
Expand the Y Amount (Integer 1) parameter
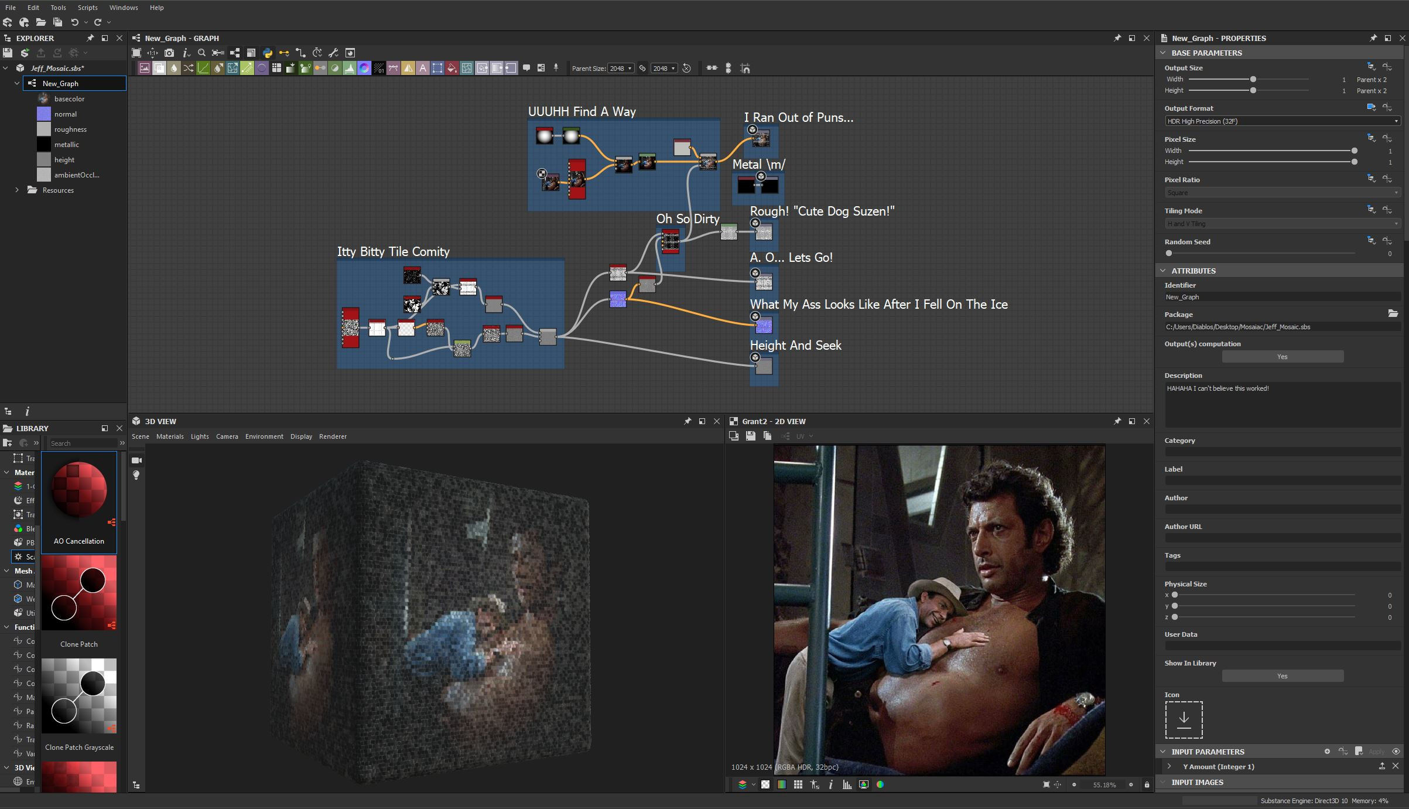tap(1169, 766)
